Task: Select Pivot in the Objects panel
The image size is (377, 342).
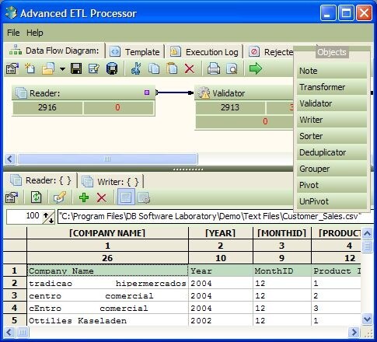Action: click(x=332, y=185)
